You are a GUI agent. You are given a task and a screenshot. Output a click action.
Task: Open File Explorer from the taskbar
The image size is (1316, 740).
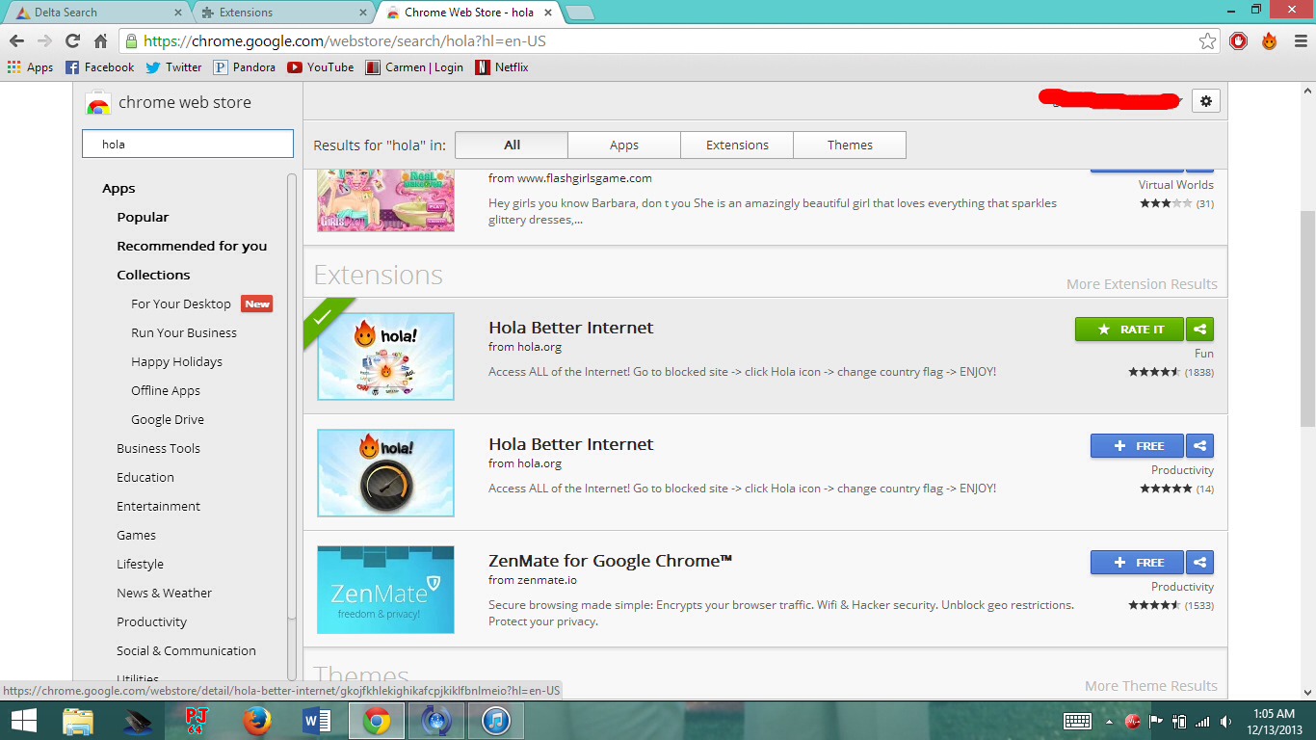click(x=78, y=721)
